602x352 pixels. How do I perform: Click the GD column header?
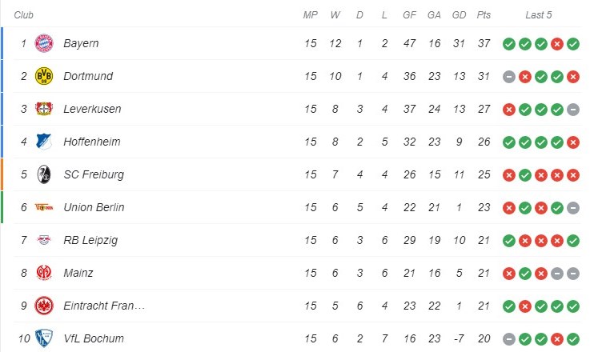(x=460, y=15)
